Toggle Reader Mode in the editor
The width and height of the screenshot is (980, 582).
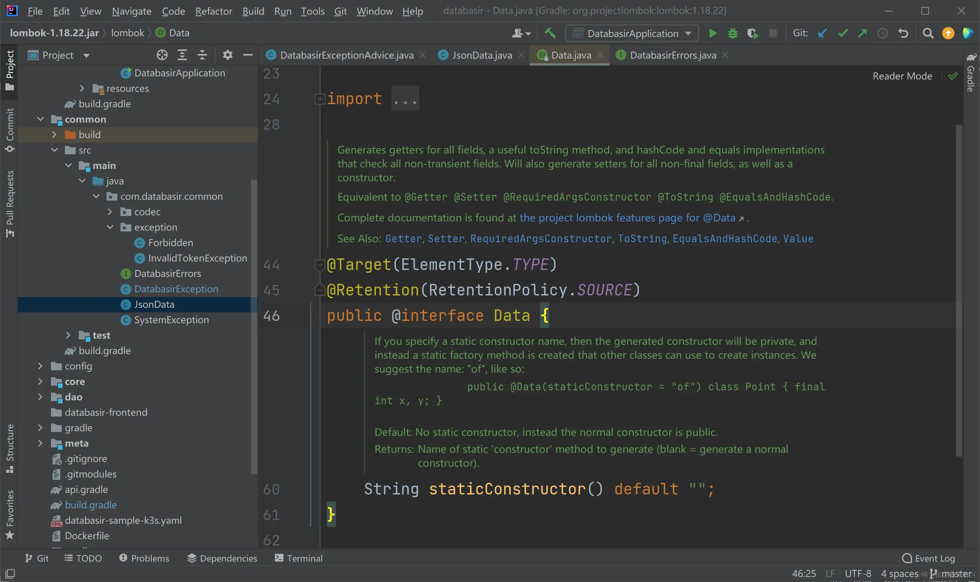coord(902,76)
